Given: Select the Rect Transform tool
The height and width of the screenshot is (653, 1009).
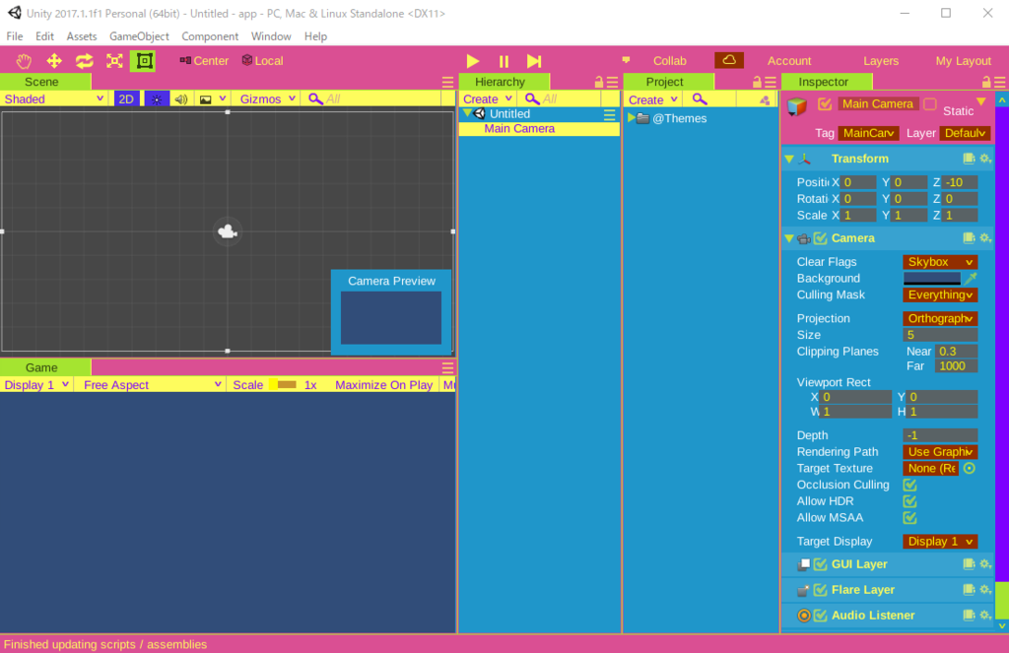Looking at the screenshot, I should click(143, 60).
